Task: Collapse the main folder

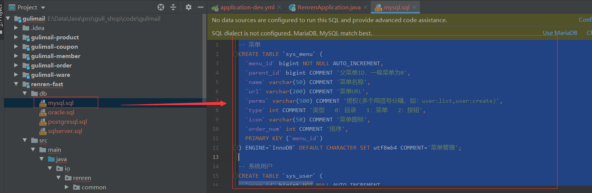Action: (33, 150)
